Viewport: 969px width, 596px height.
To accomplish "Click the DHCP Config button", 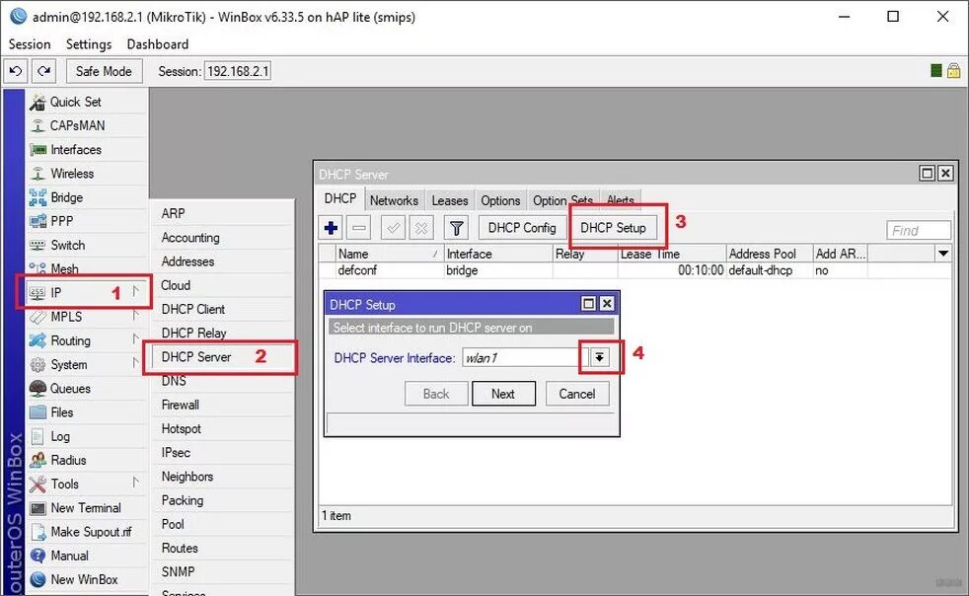I will click(522, 228).
